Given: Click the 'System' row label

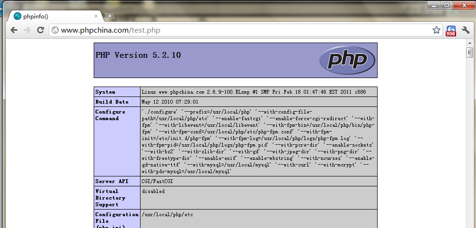Looking at the screenshot, I should pyautogui.click(x=106, y=92).
